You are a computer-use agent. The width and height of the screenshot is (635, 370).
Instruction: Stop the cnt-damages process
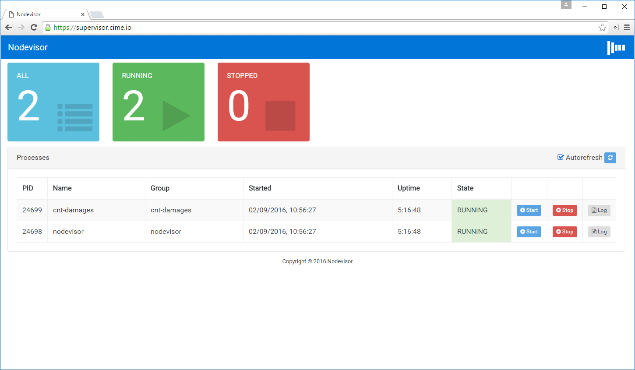564,210
